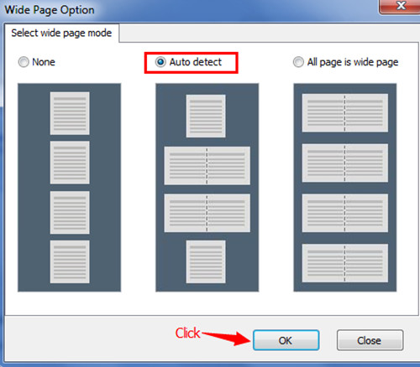Click the Close button
The width and height of the screenshot is (420, 367).
point(370,340)
